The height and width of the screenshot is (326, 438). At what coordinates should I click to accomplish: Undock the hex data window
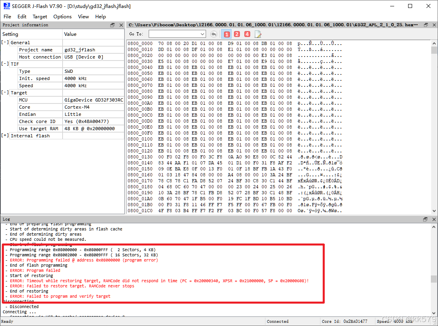click(426, 25)
